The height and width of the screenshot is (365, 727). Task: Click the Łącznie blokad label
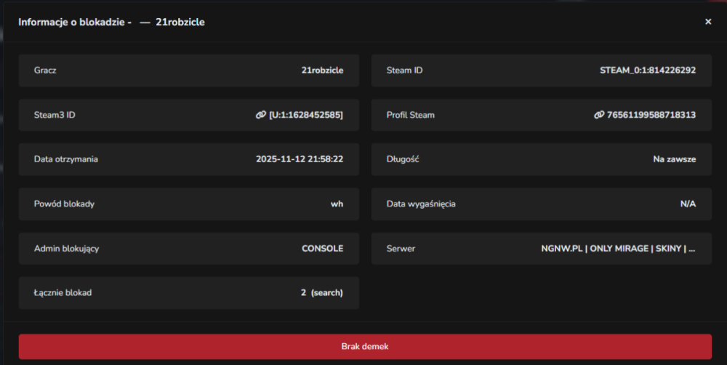(63, 292)
